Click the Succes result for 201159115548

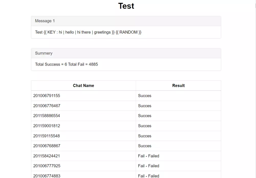145,136
